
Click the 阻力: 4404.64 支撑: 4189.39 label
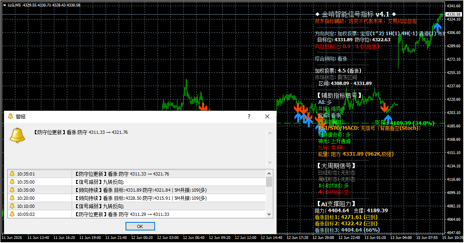[351, 211]
